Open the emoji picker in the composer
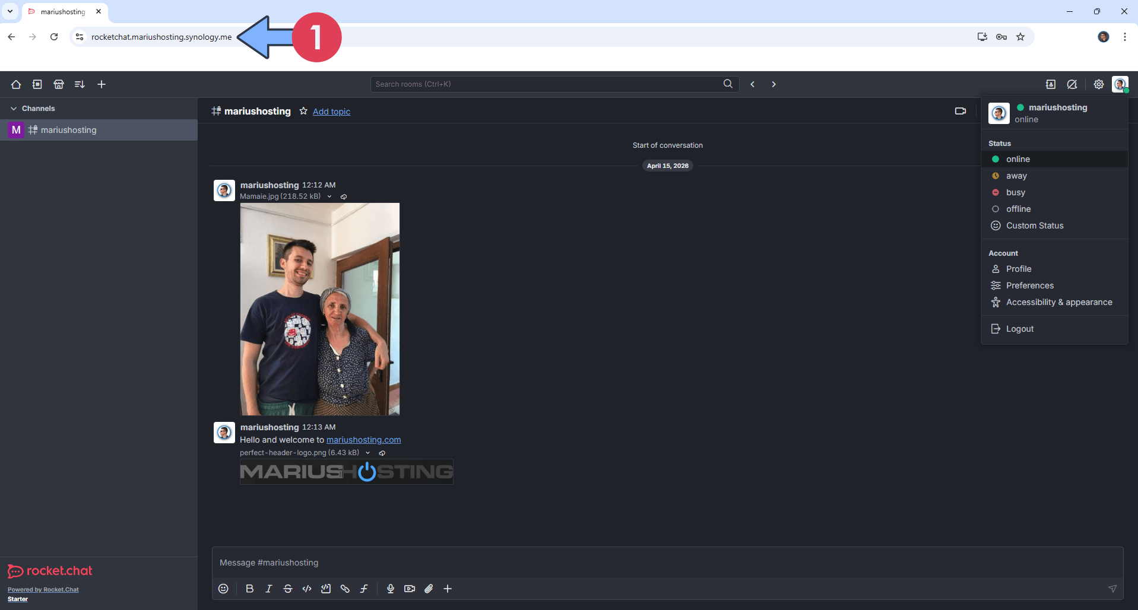The height and width of the screenshot is (610, 1138). click(x=223, y=589)
